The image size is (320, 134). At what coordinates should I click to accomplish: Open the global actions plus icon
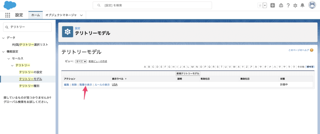[272, 5]
